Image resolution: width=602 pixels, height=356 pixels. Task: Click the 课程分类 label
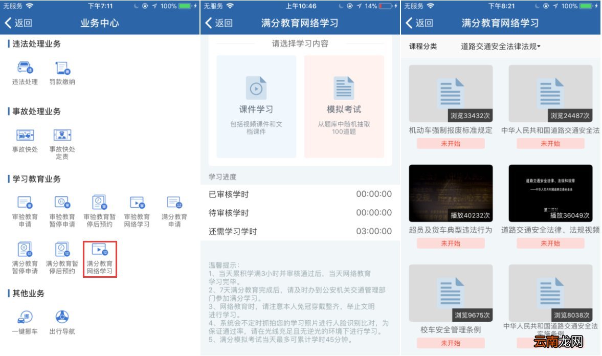click(423, 47)
